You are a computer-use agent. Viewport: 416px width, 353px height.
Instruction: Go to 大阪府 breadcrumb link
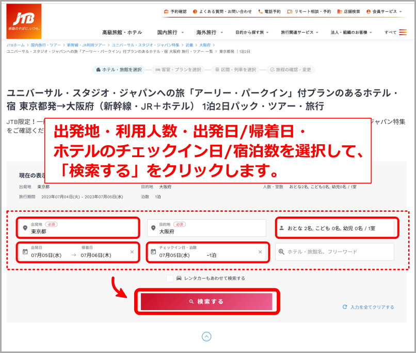[205, 45]
